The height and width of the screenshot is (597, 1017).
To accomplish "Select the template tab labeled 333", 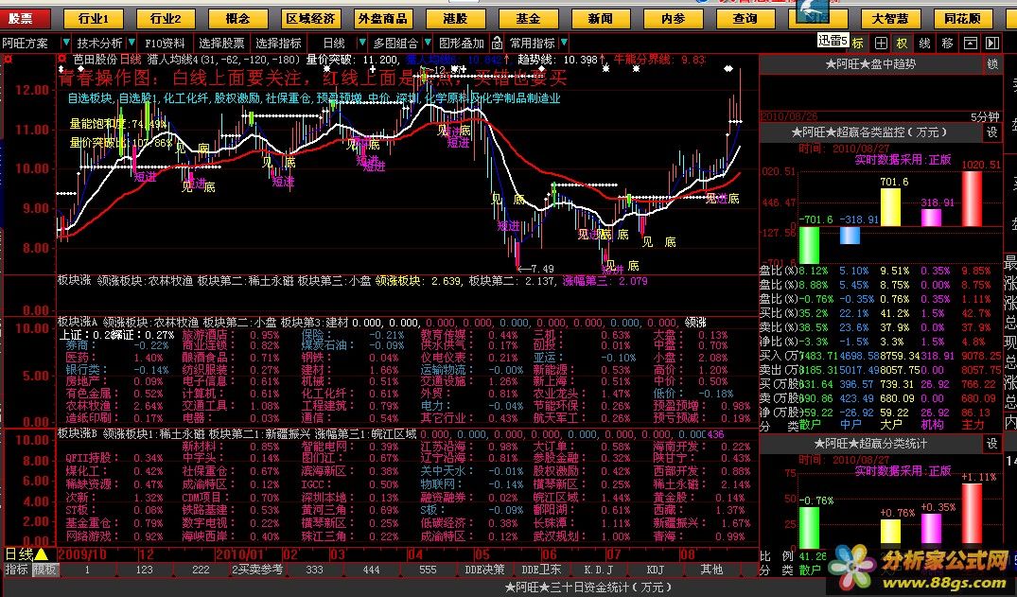I will 315,570.
